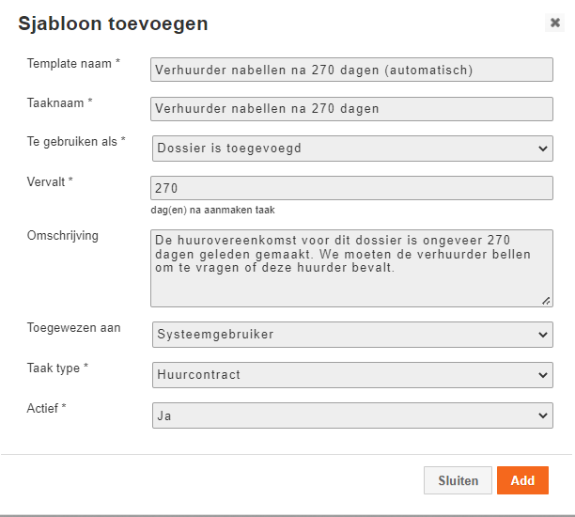This screenshot has height=517, width=575.
Task: Close the Sjabloon toevoegen dialog with X
Action: click(554, 23)
